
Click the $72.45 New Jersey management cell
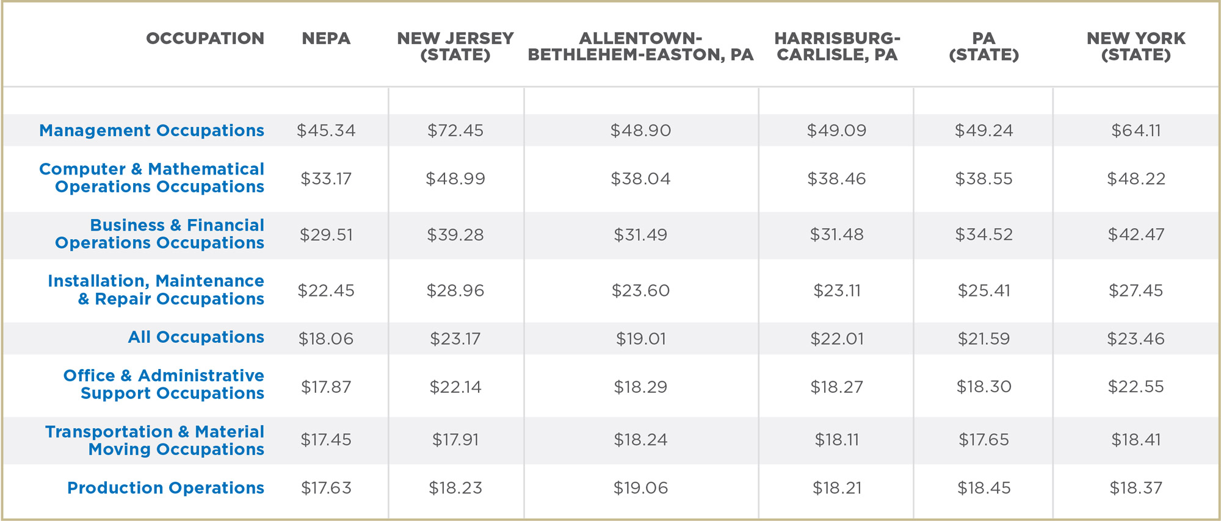click(455, 131)
